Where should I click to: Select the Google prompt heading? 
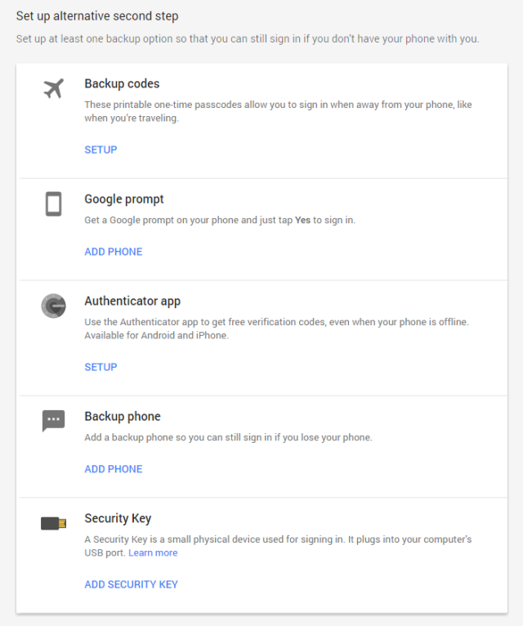point(124,199)
